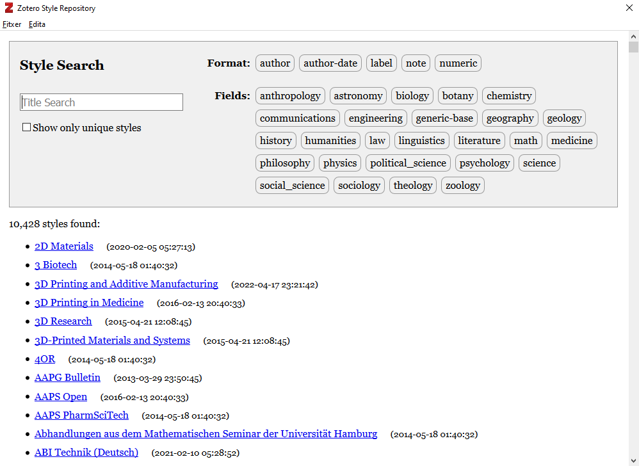Filter by author-date format
This screenshot has width=639, height=466.
coord(330,63)
